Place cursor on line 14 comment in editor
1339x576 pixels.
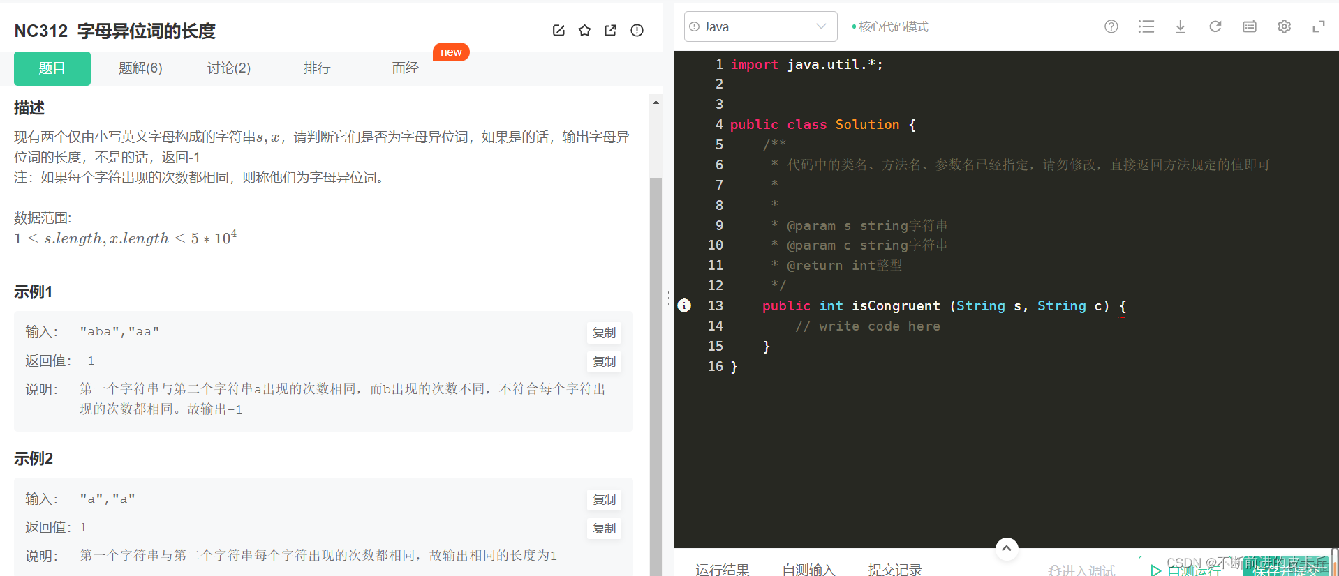coord(868,326)
